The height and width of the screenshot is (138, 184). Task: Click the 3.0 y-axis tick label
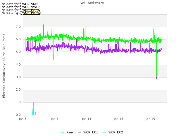[18, 77]
